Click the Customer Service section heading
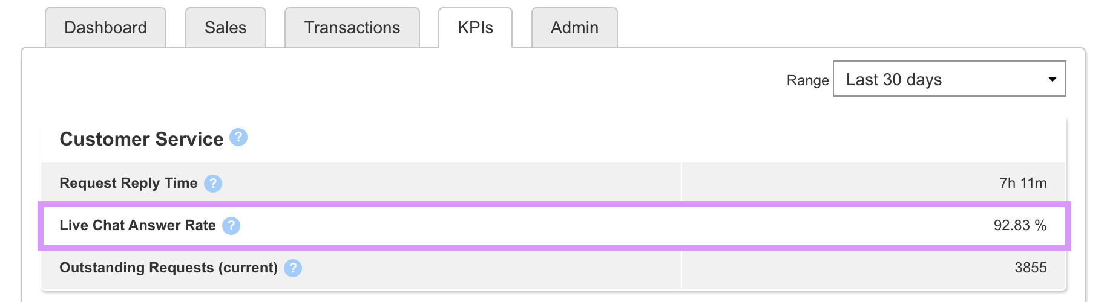This screenshot has height=302, width=1110. tap(142, 139)
